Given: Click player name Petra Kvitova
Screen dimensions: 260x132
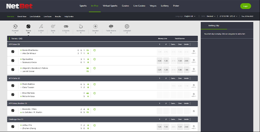Looking at the screenshot, I should [28, 96].
